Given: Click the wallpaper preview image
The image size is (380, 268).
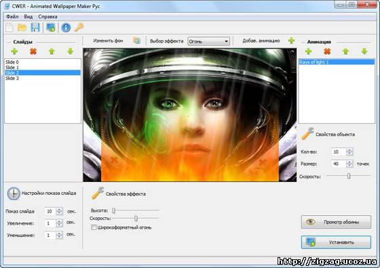Looking at the screenshot, I should click(190, 115).
